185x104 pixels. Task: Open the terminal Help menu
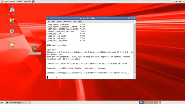pyautogui.click(x=80, y=21)
